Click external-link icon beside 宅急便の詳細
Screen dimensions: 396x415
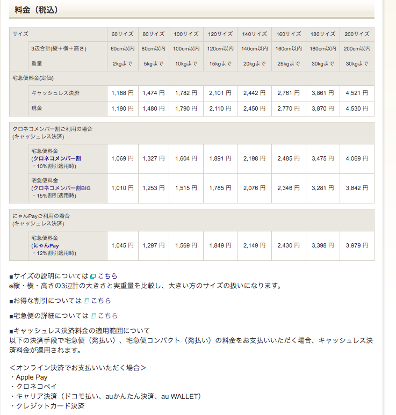[x=93, y=316]
